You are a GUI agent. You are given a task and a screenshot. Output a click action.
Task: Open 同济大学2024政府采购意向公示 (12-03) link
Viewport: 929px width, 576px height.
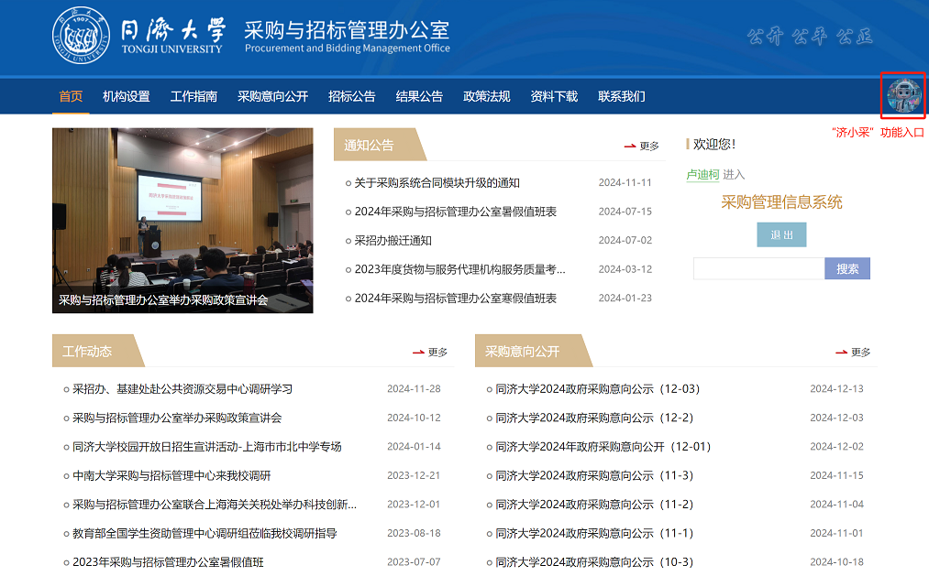tap(597, 389)
